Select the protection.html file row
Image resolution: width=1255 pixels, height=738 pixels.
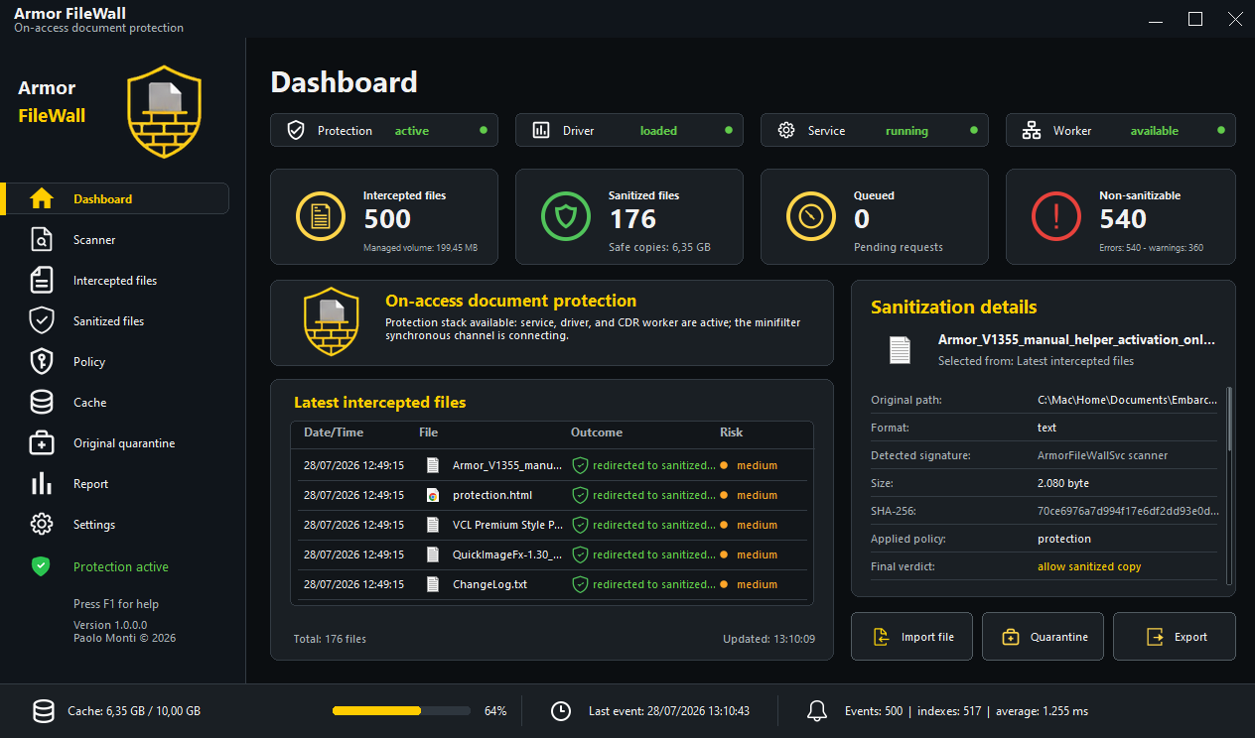tap(551, 495)
